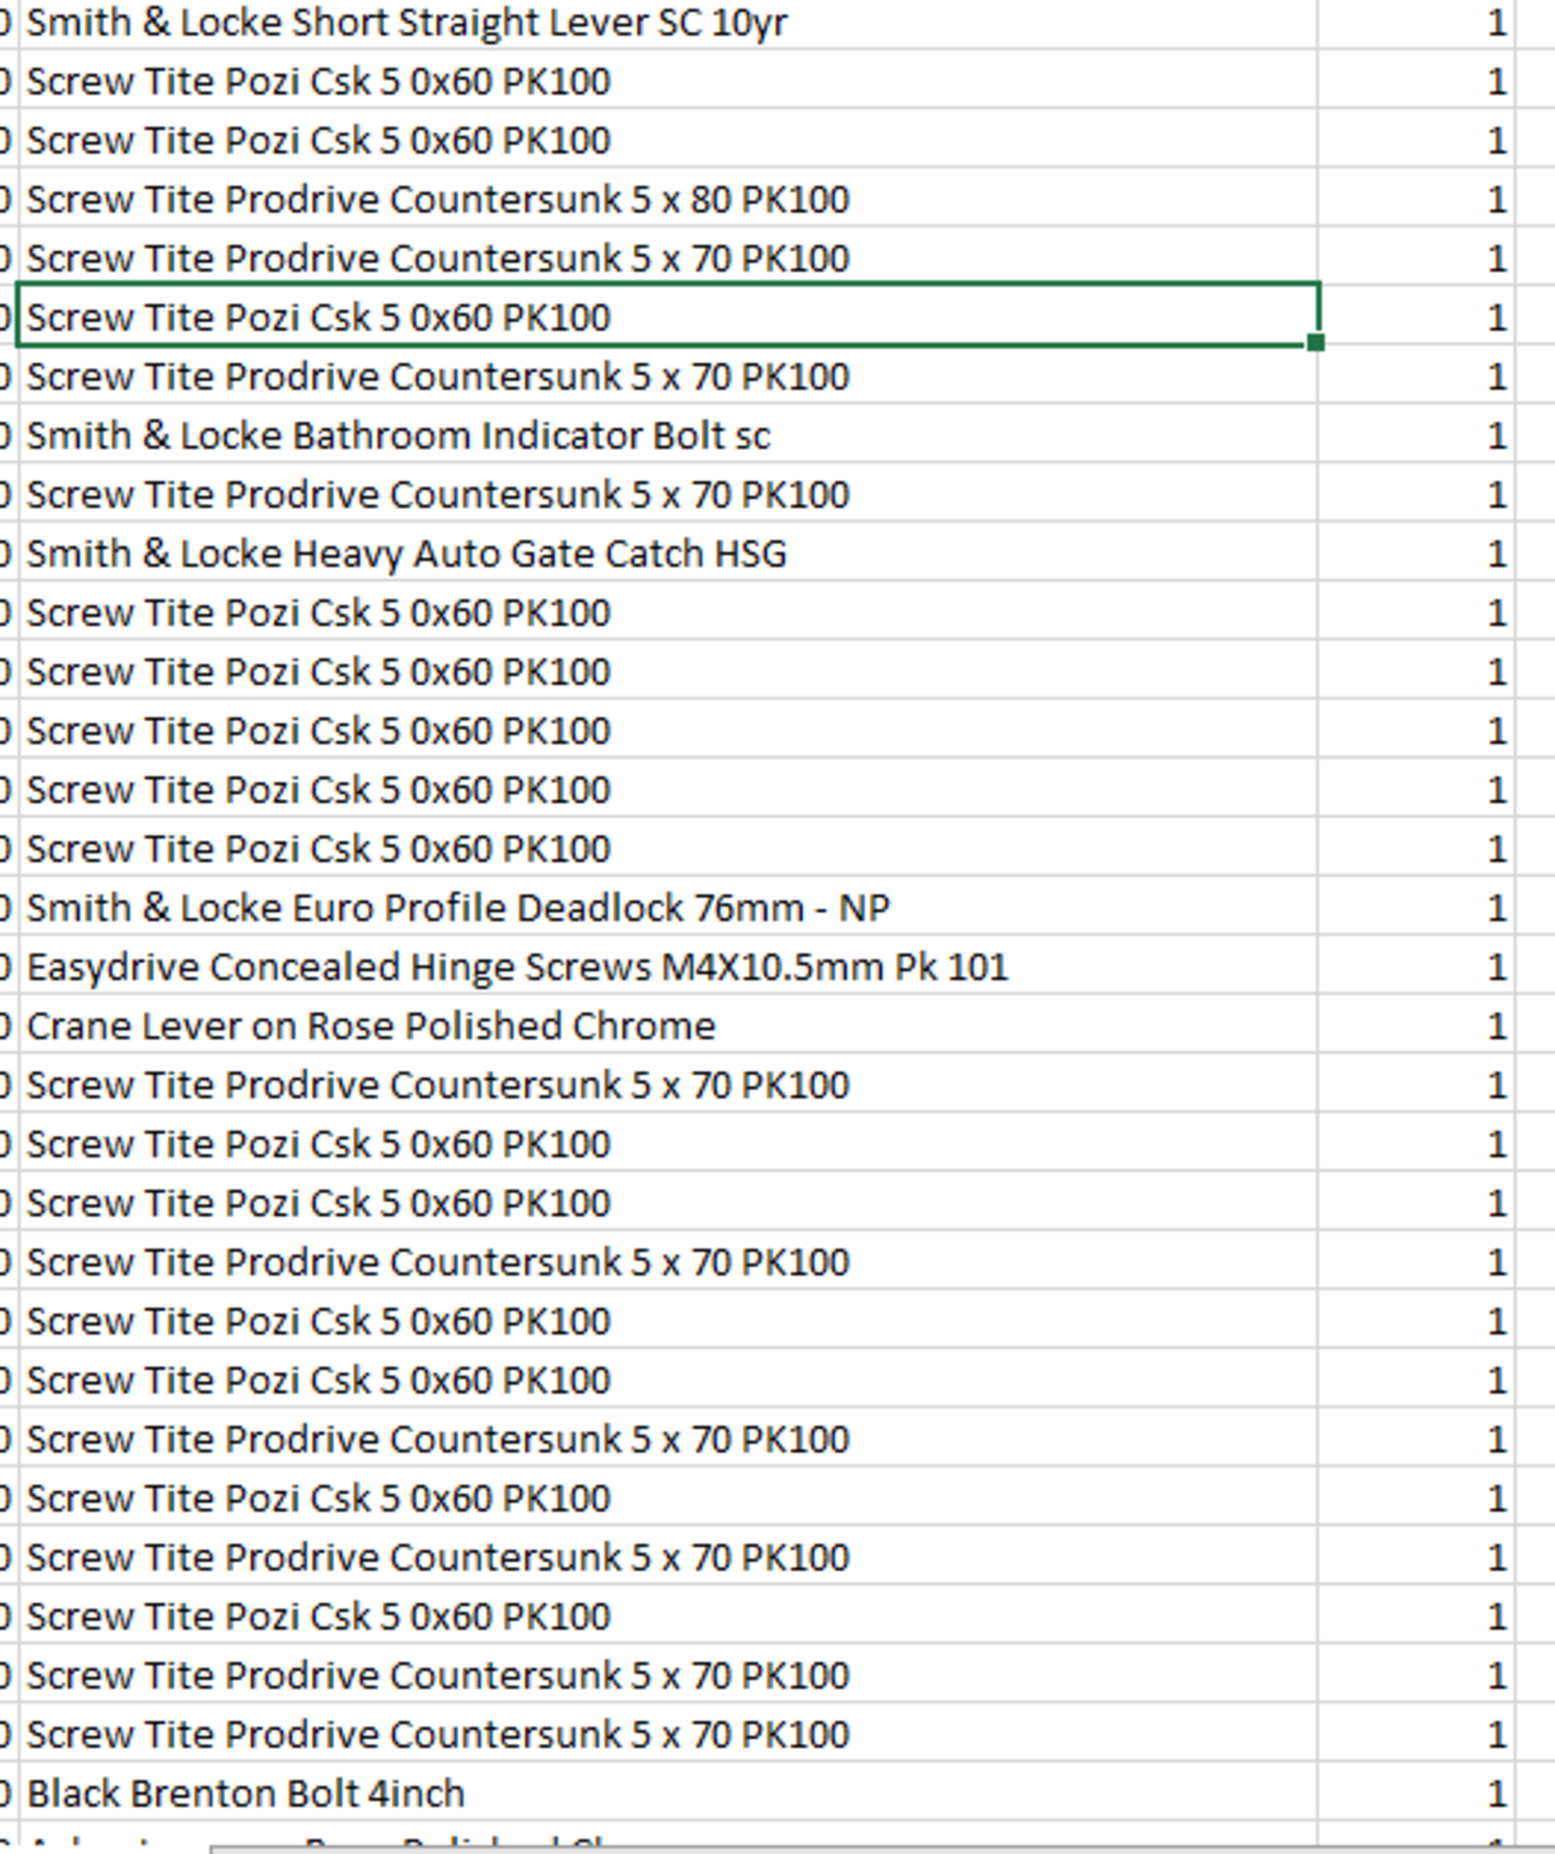
Task: Click quantity 1 in the Bathroom Indicator Bolt row
Action: [x=1416, y=435]
